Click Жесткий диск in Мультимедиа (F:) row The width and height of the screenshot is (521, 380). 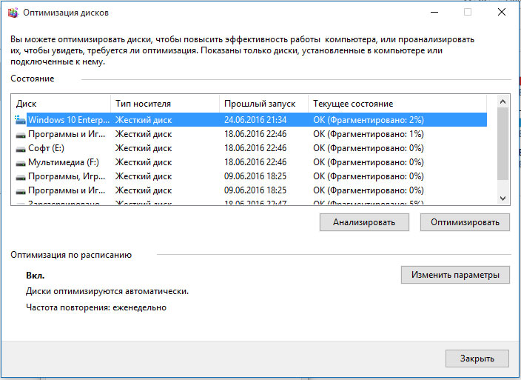[144, 162]
